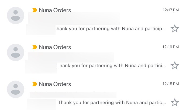The width and height of the screenshot is (186, 110).
Task: Tap sender avatar of the 12:15 PM email
Action: click(x=16, y=89)
